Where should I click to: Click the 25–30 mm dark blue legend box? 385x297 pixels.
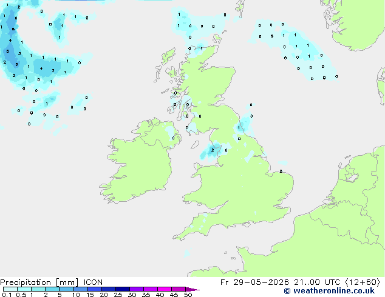click(123, 289)
